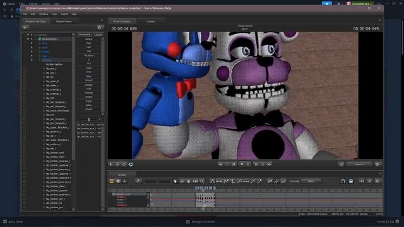Apply the Spline procedural preset
The width and height of the screenshot is (404, 227).
click(x=88, y=105)
